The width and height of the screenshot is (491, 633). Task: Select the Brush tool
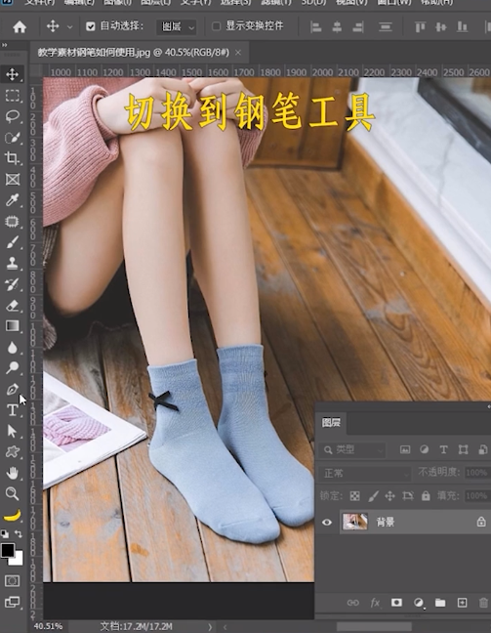click(12, 242)
